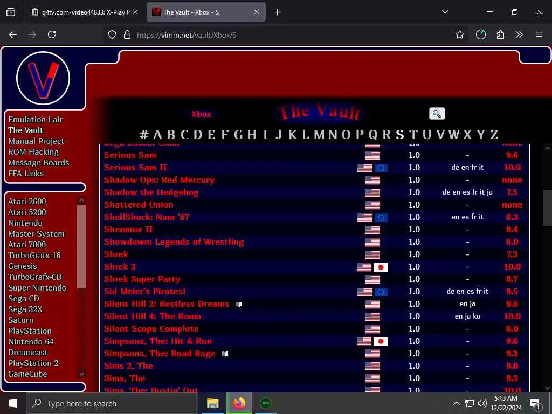Image resolution: width=552 pixels, height=414 pixels.
Task: Click the Windows search box
Action: (x=113, y=403)
